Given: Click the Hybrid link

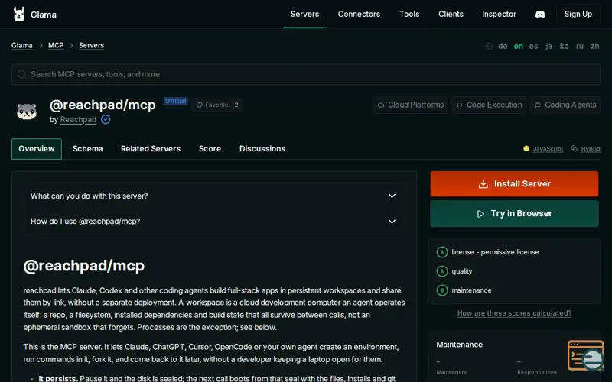Looking at the screenshot, I should (x=591, y=149).
